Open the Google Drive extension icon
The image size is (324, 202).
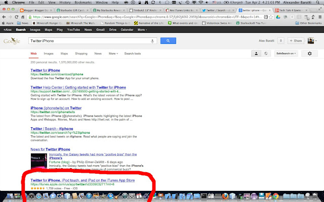[278, 17]
